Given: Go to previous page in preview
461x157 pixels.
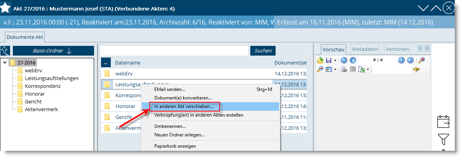Looking at the screenshot, I should tap(353, 60).
